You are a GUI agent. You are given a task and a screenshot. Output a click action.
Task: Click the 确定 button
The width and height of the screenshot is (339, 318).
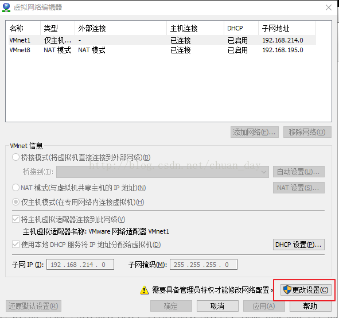(171, 306)
